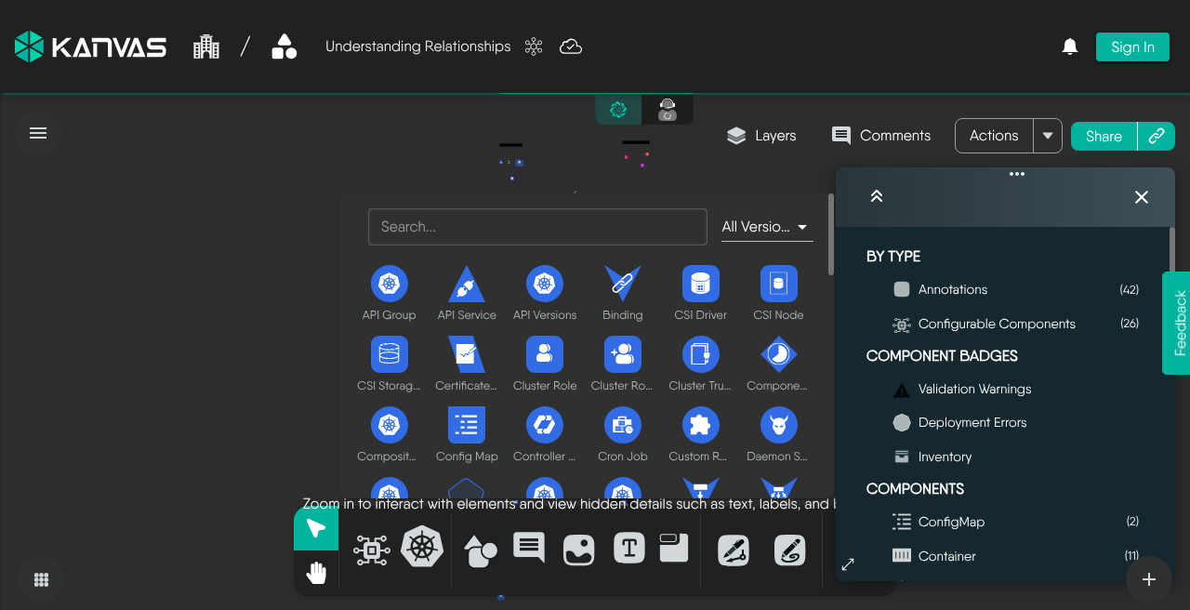Collapse the layers panel with double chevron
Viewport: 1190px width, 610px height.
click(x=876, y=196)
